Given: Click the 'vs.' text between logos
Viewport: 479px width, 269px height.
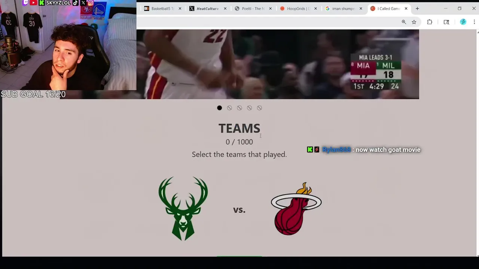Looking at the screenshot, I should point(239,210).
